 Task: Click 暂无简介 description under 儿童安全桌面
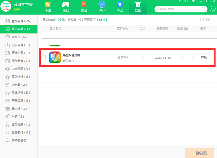click(69, 61)
